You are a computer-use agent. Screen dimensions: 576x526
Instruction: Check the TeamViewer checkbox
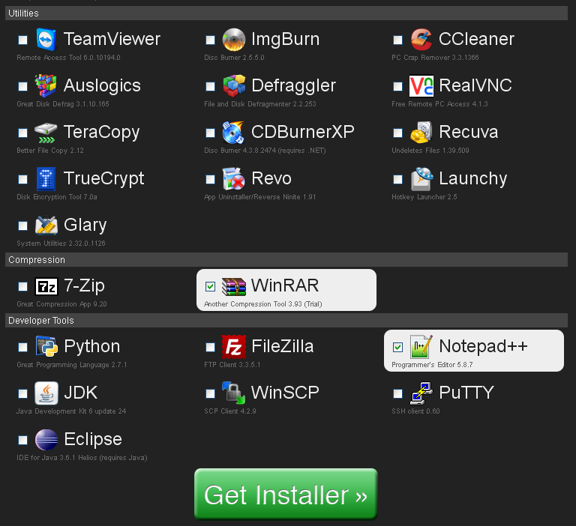tap(22, 40)
